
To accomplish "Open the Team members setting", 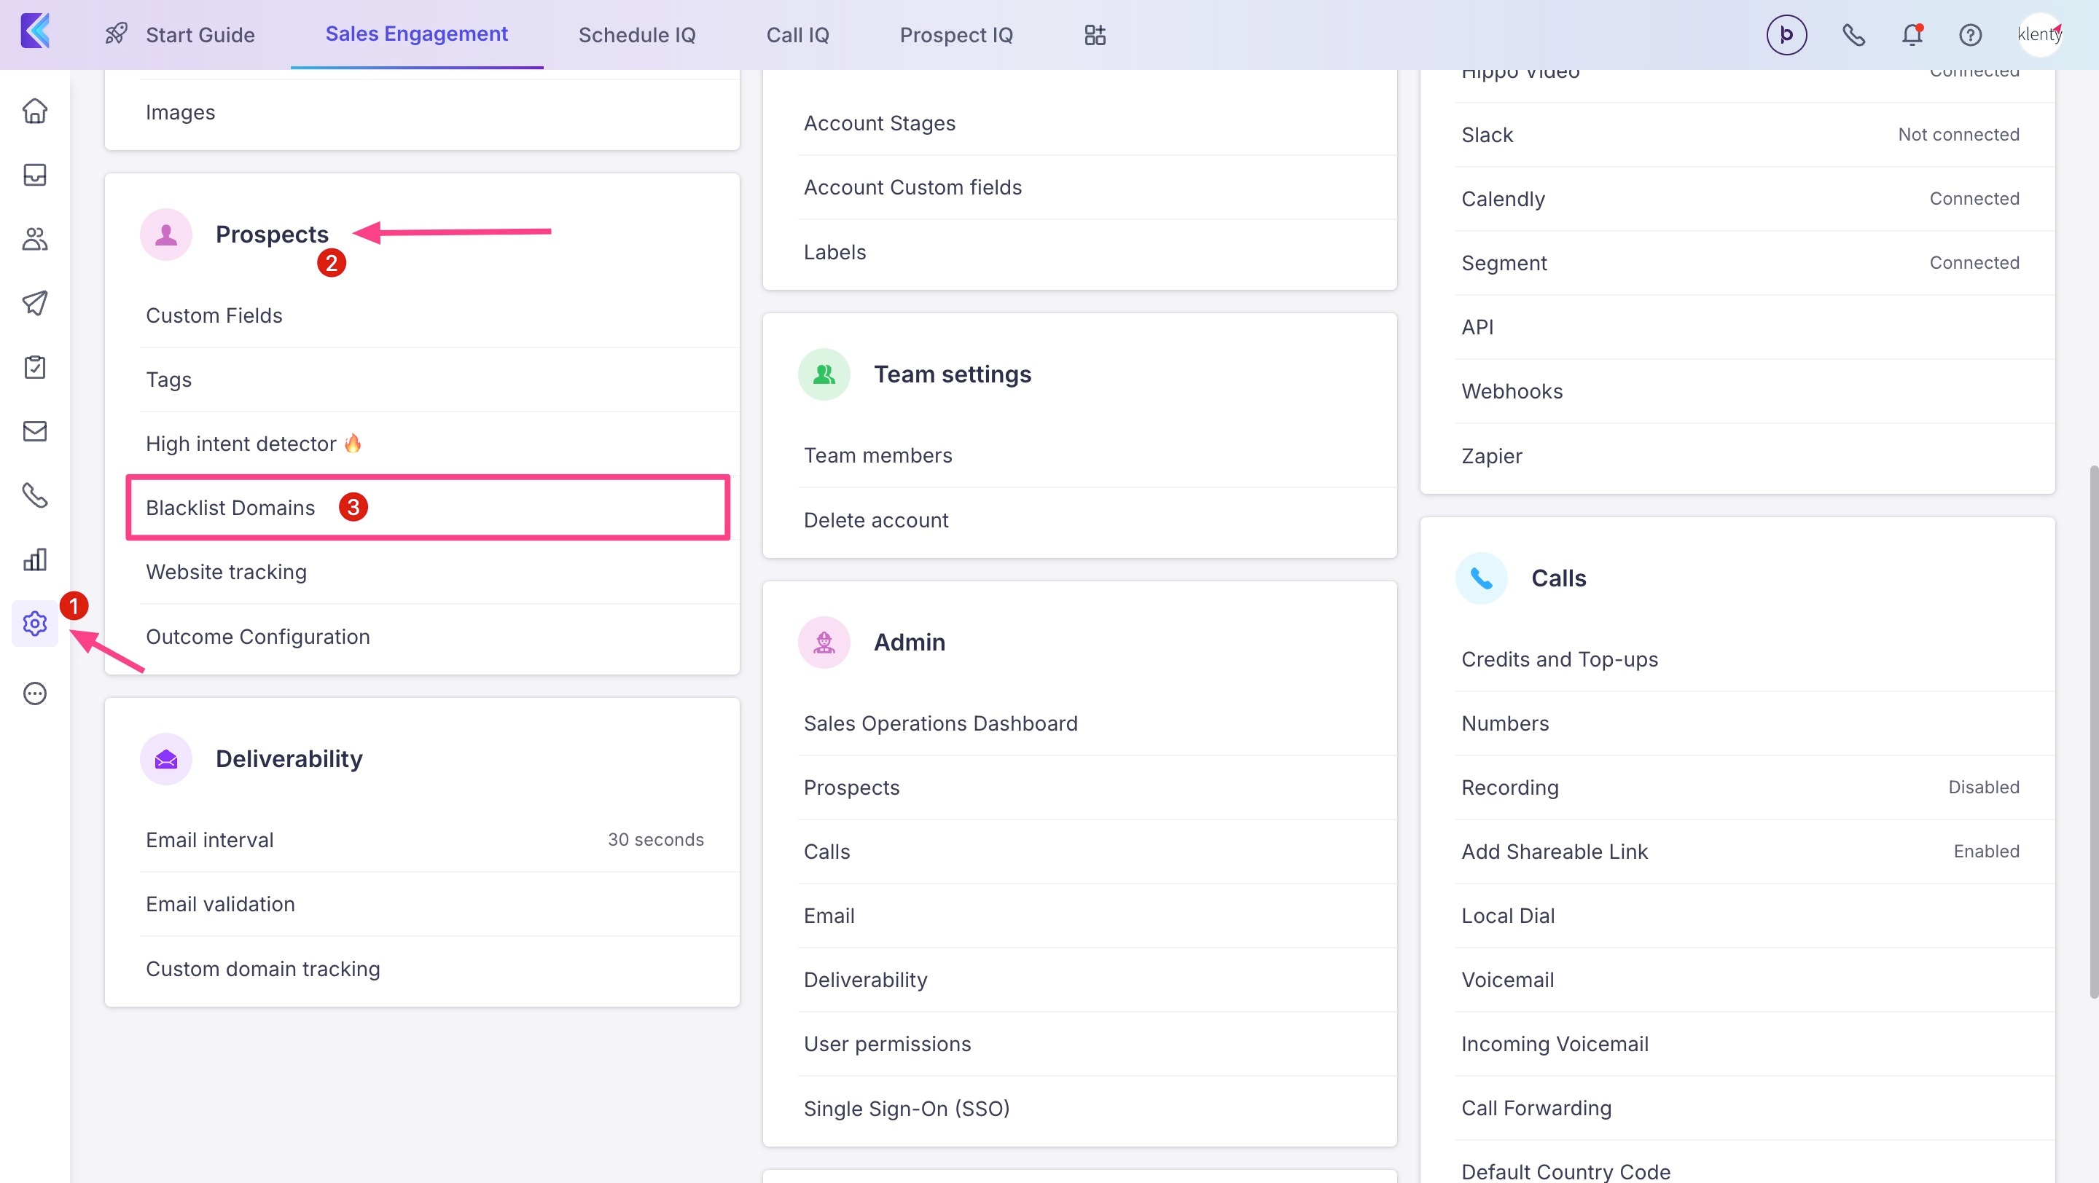I will [x=877, y=455].
